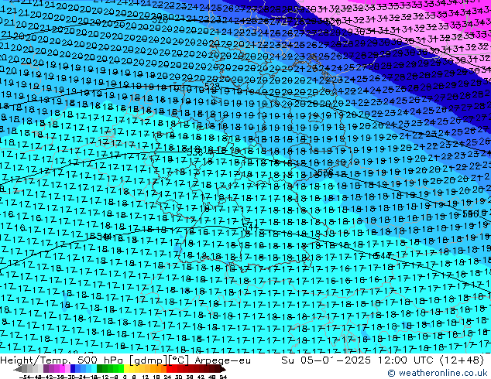Click the '520' contour label on map
Screen dimensions: 491x379
coord(160,20)
